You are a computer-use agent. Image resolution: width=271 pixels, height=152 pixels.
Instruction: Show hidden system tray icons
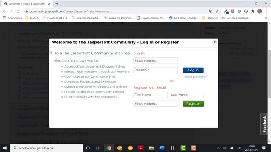click(218, 148)
